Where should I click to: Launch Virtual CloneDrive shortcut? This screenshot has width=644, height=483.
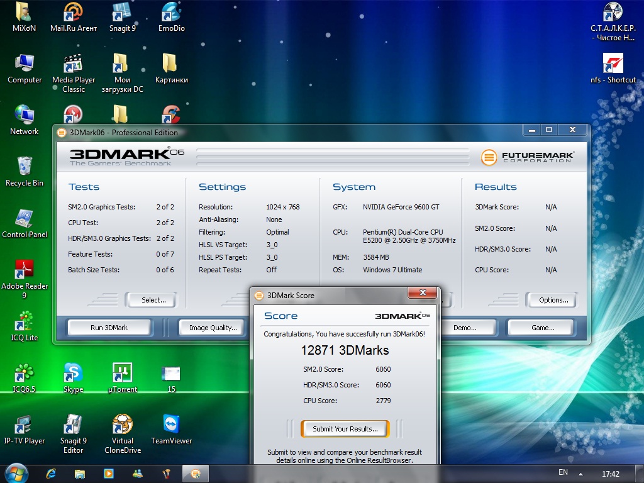(123, 435)
